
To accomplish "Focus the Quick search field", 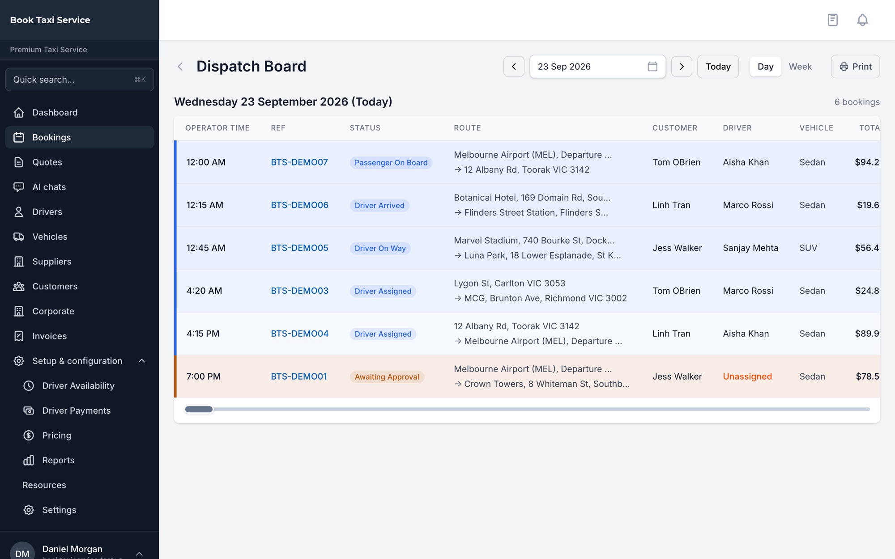I will click(80, 80).
